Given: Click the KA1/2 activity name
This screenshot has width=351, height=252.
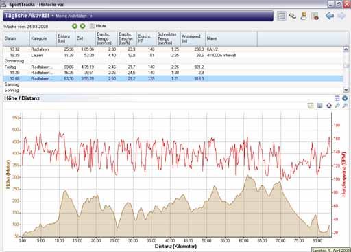Looking at the screenshot, I should tap(213, 49).
